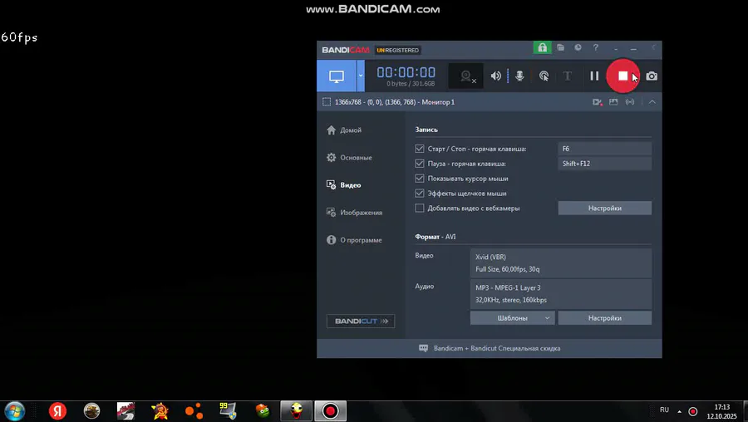The height and width of the screenshot is (422, 748).
Task: Open Настройки button in Запись section
Action: (604, 208)
